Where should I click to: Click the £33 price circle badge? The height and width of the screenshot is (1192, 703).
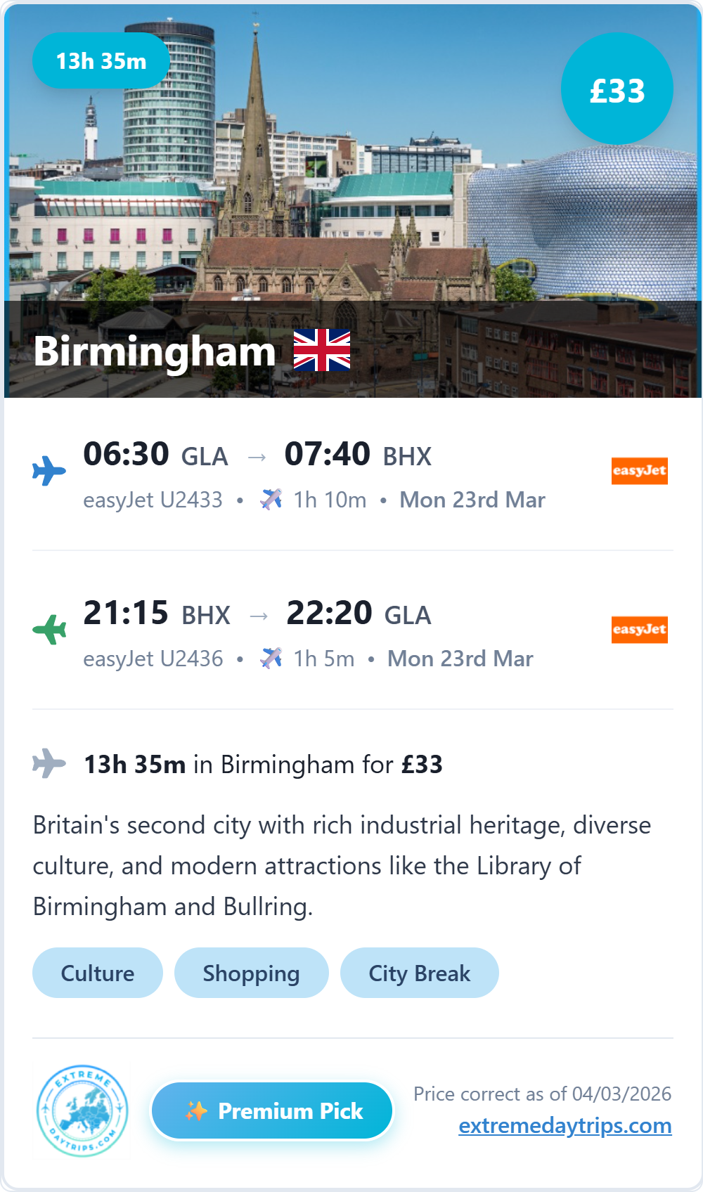(617, 89)
